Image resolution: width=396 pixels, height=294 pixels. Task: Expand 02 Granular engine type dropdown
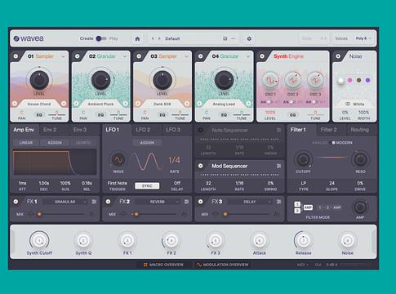click(x=125, y=56)
